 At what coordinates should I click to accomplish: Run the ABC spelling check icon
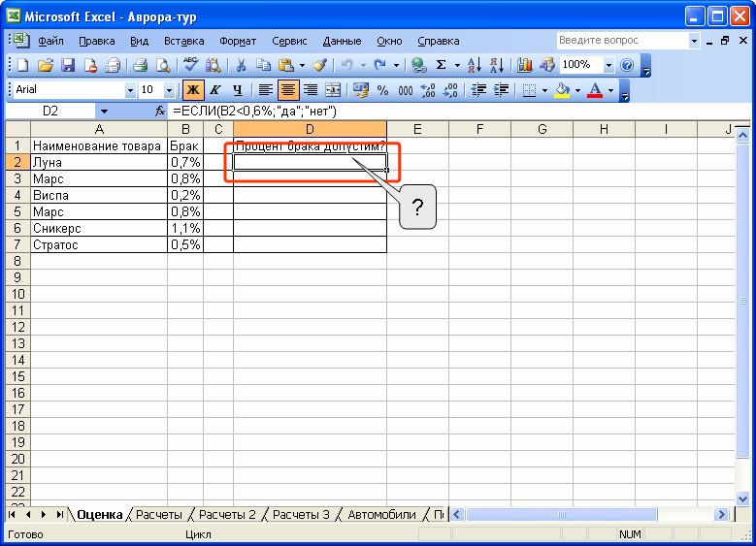(190, 65)
